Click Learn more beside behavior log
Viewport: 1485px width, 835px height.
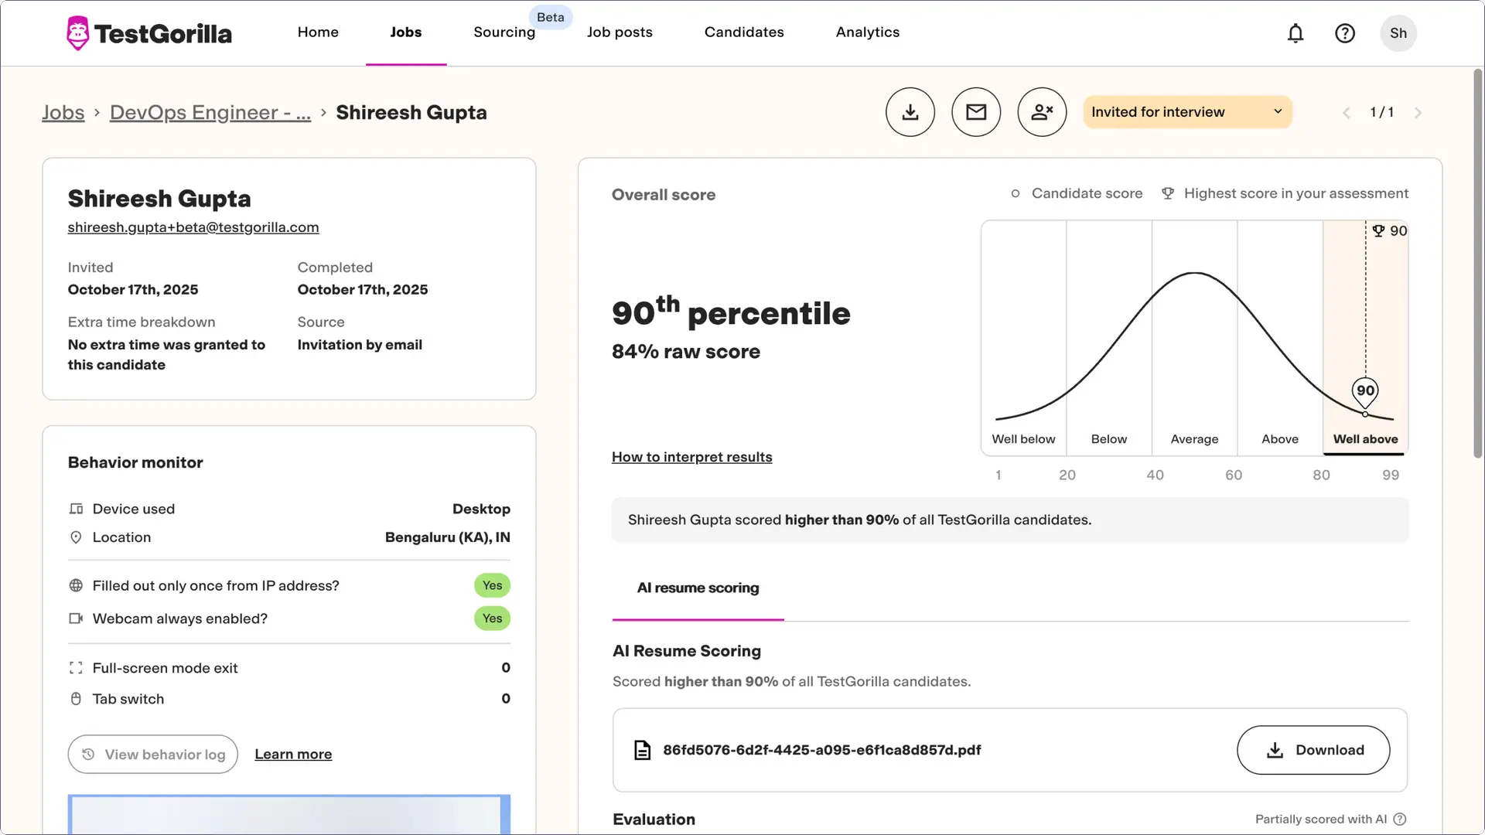click(x=293, y=754)
